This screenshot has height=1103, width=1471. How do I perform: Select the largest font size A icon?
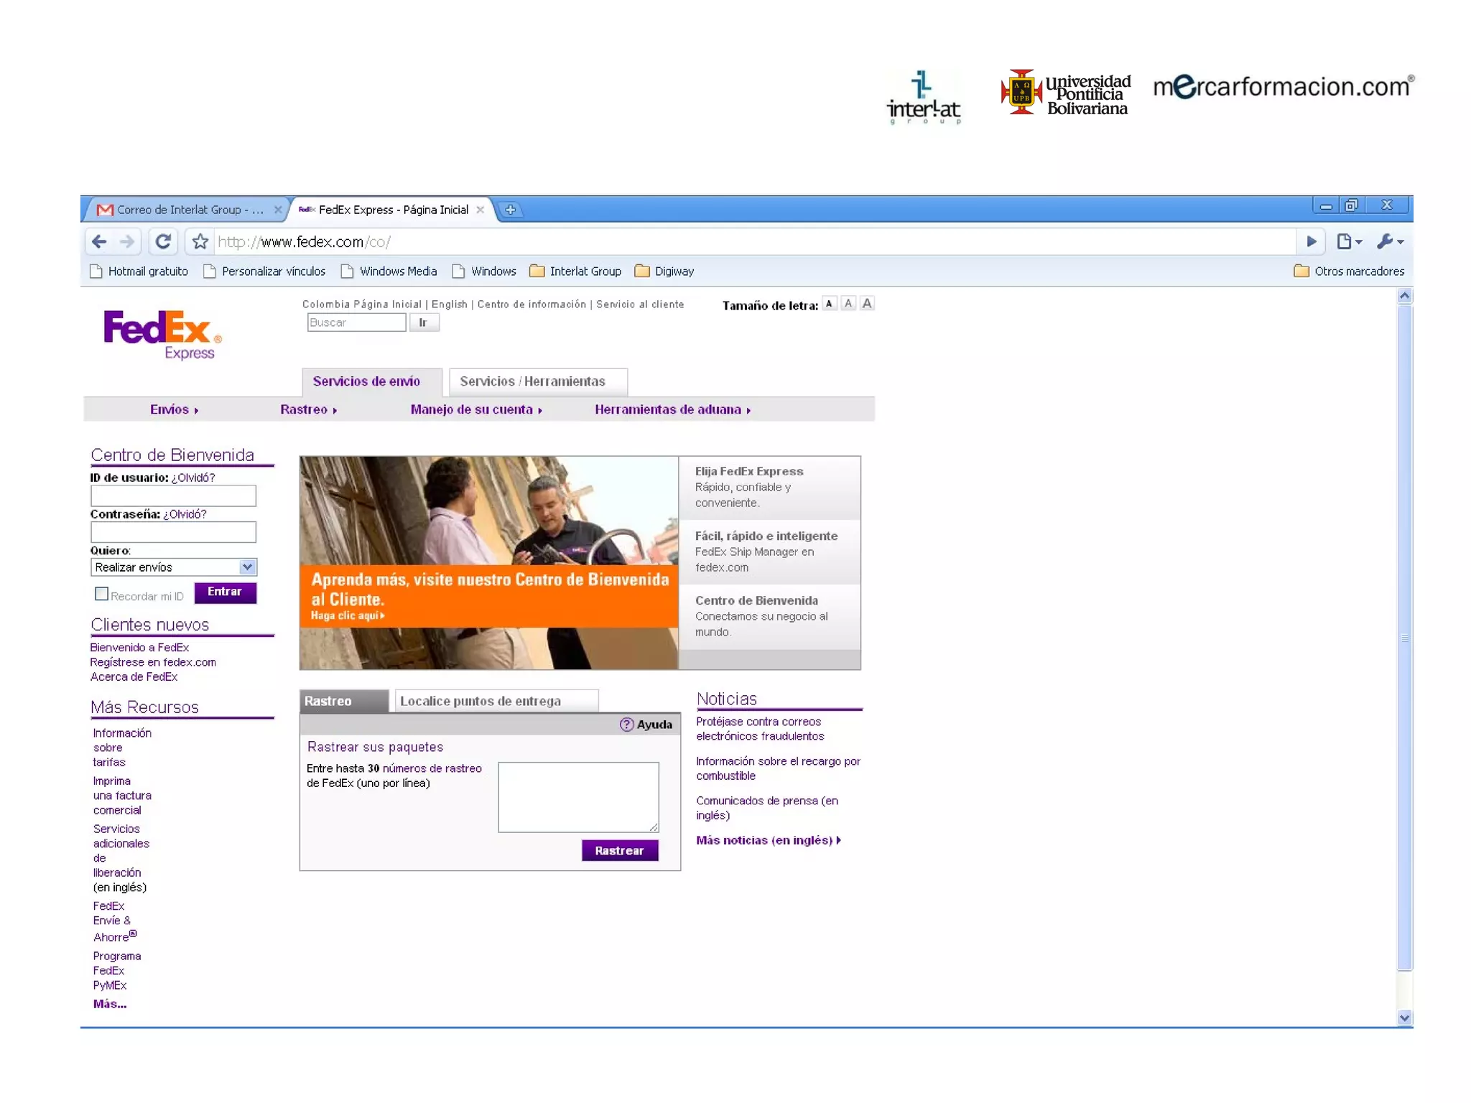click(867, 304)
